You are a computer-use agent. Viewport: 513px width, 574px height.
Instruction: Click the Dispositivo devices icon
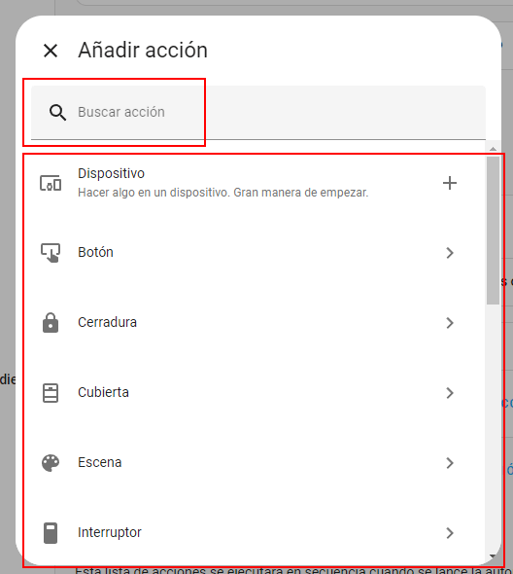click(x=51, y=183)
